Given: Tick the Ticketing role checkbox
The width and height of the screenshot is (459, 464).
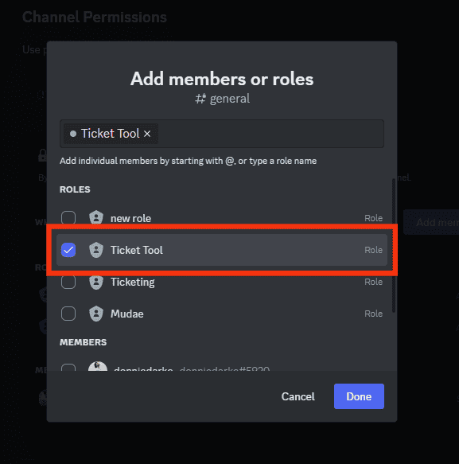Looking at the screenshot, I should [x=68, y=282].
